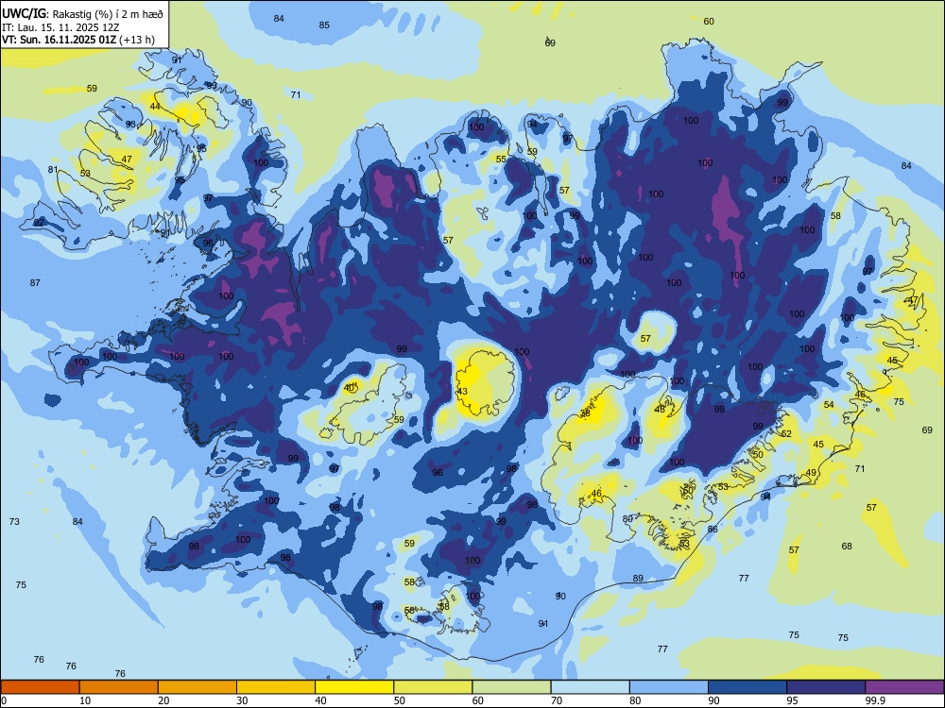Click the '10' label on the color scale

[x=85, y=700]
